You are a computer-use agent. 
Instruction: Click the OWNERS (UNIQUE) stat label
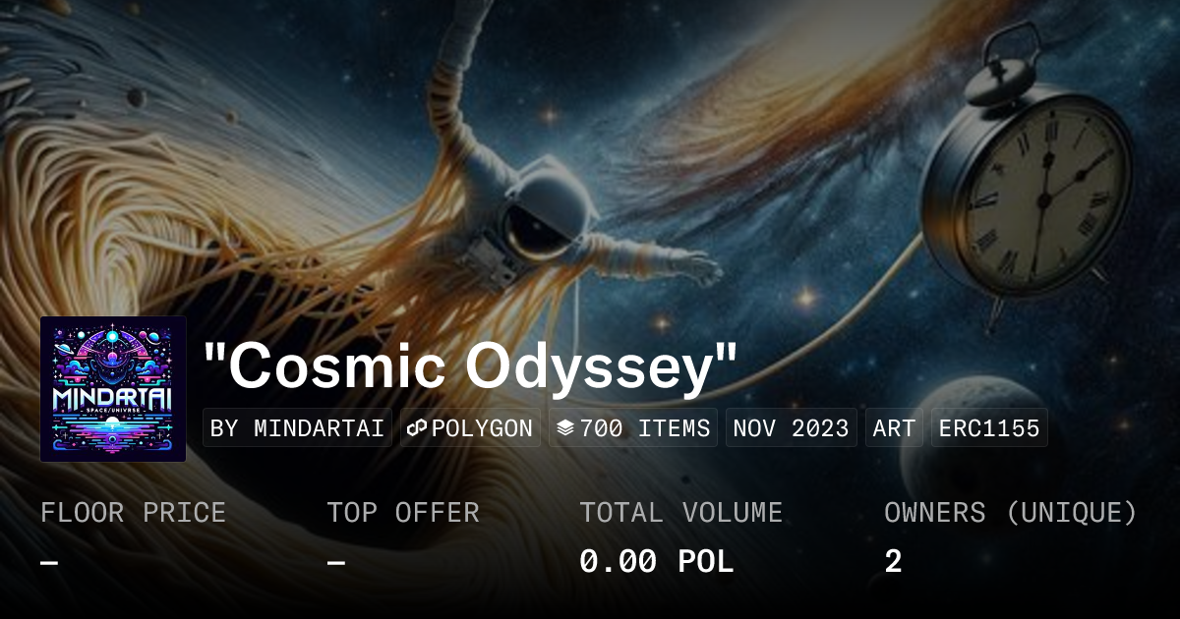point(1011,512)
